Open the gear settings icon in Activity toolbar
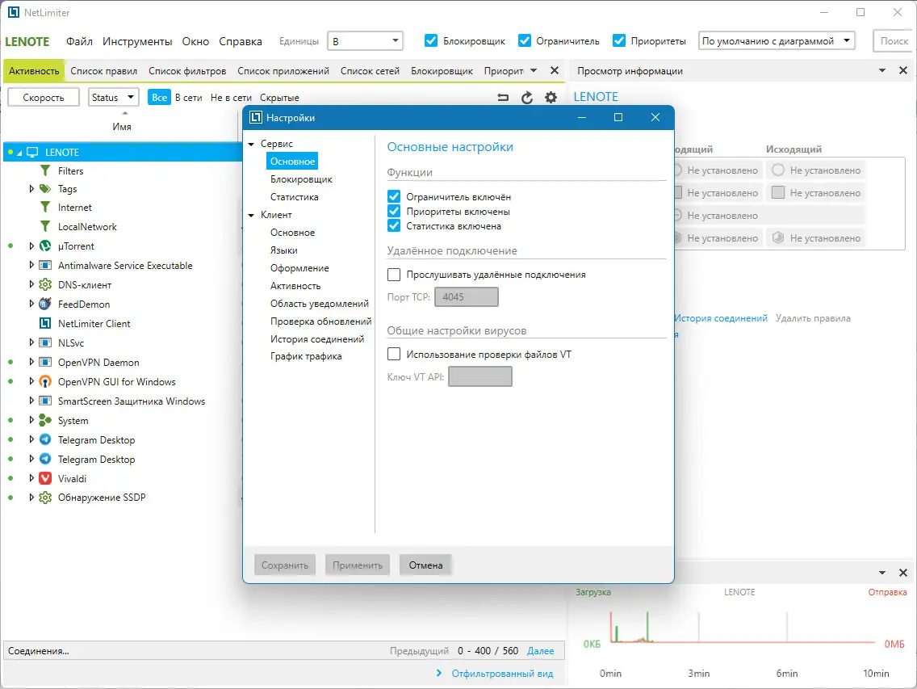Viewport: 917px width, 689px height. point(551,98)
